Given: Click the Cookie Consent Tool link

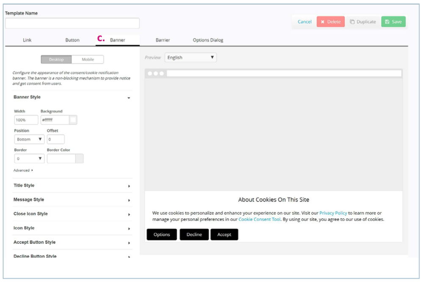Looking at the screenshot, I should pyautogui.click(x=259, y=219).
